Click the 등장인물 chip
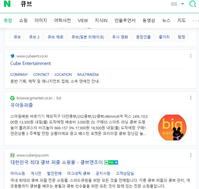The width and height of the screenshot is (199, 189). click(143, 37)
